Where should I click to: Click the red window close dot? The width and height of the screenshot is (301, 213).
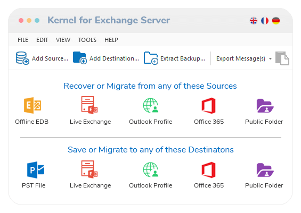pos(21,21)
